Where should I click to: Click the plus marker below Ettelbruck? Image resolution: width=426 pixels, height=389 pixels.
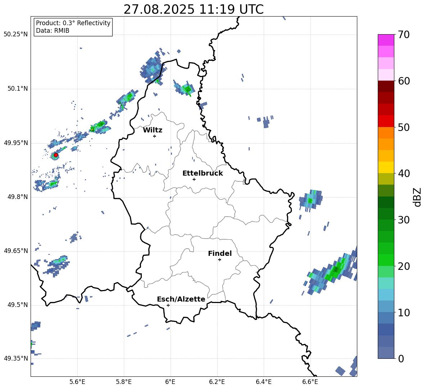pos(194,179)
